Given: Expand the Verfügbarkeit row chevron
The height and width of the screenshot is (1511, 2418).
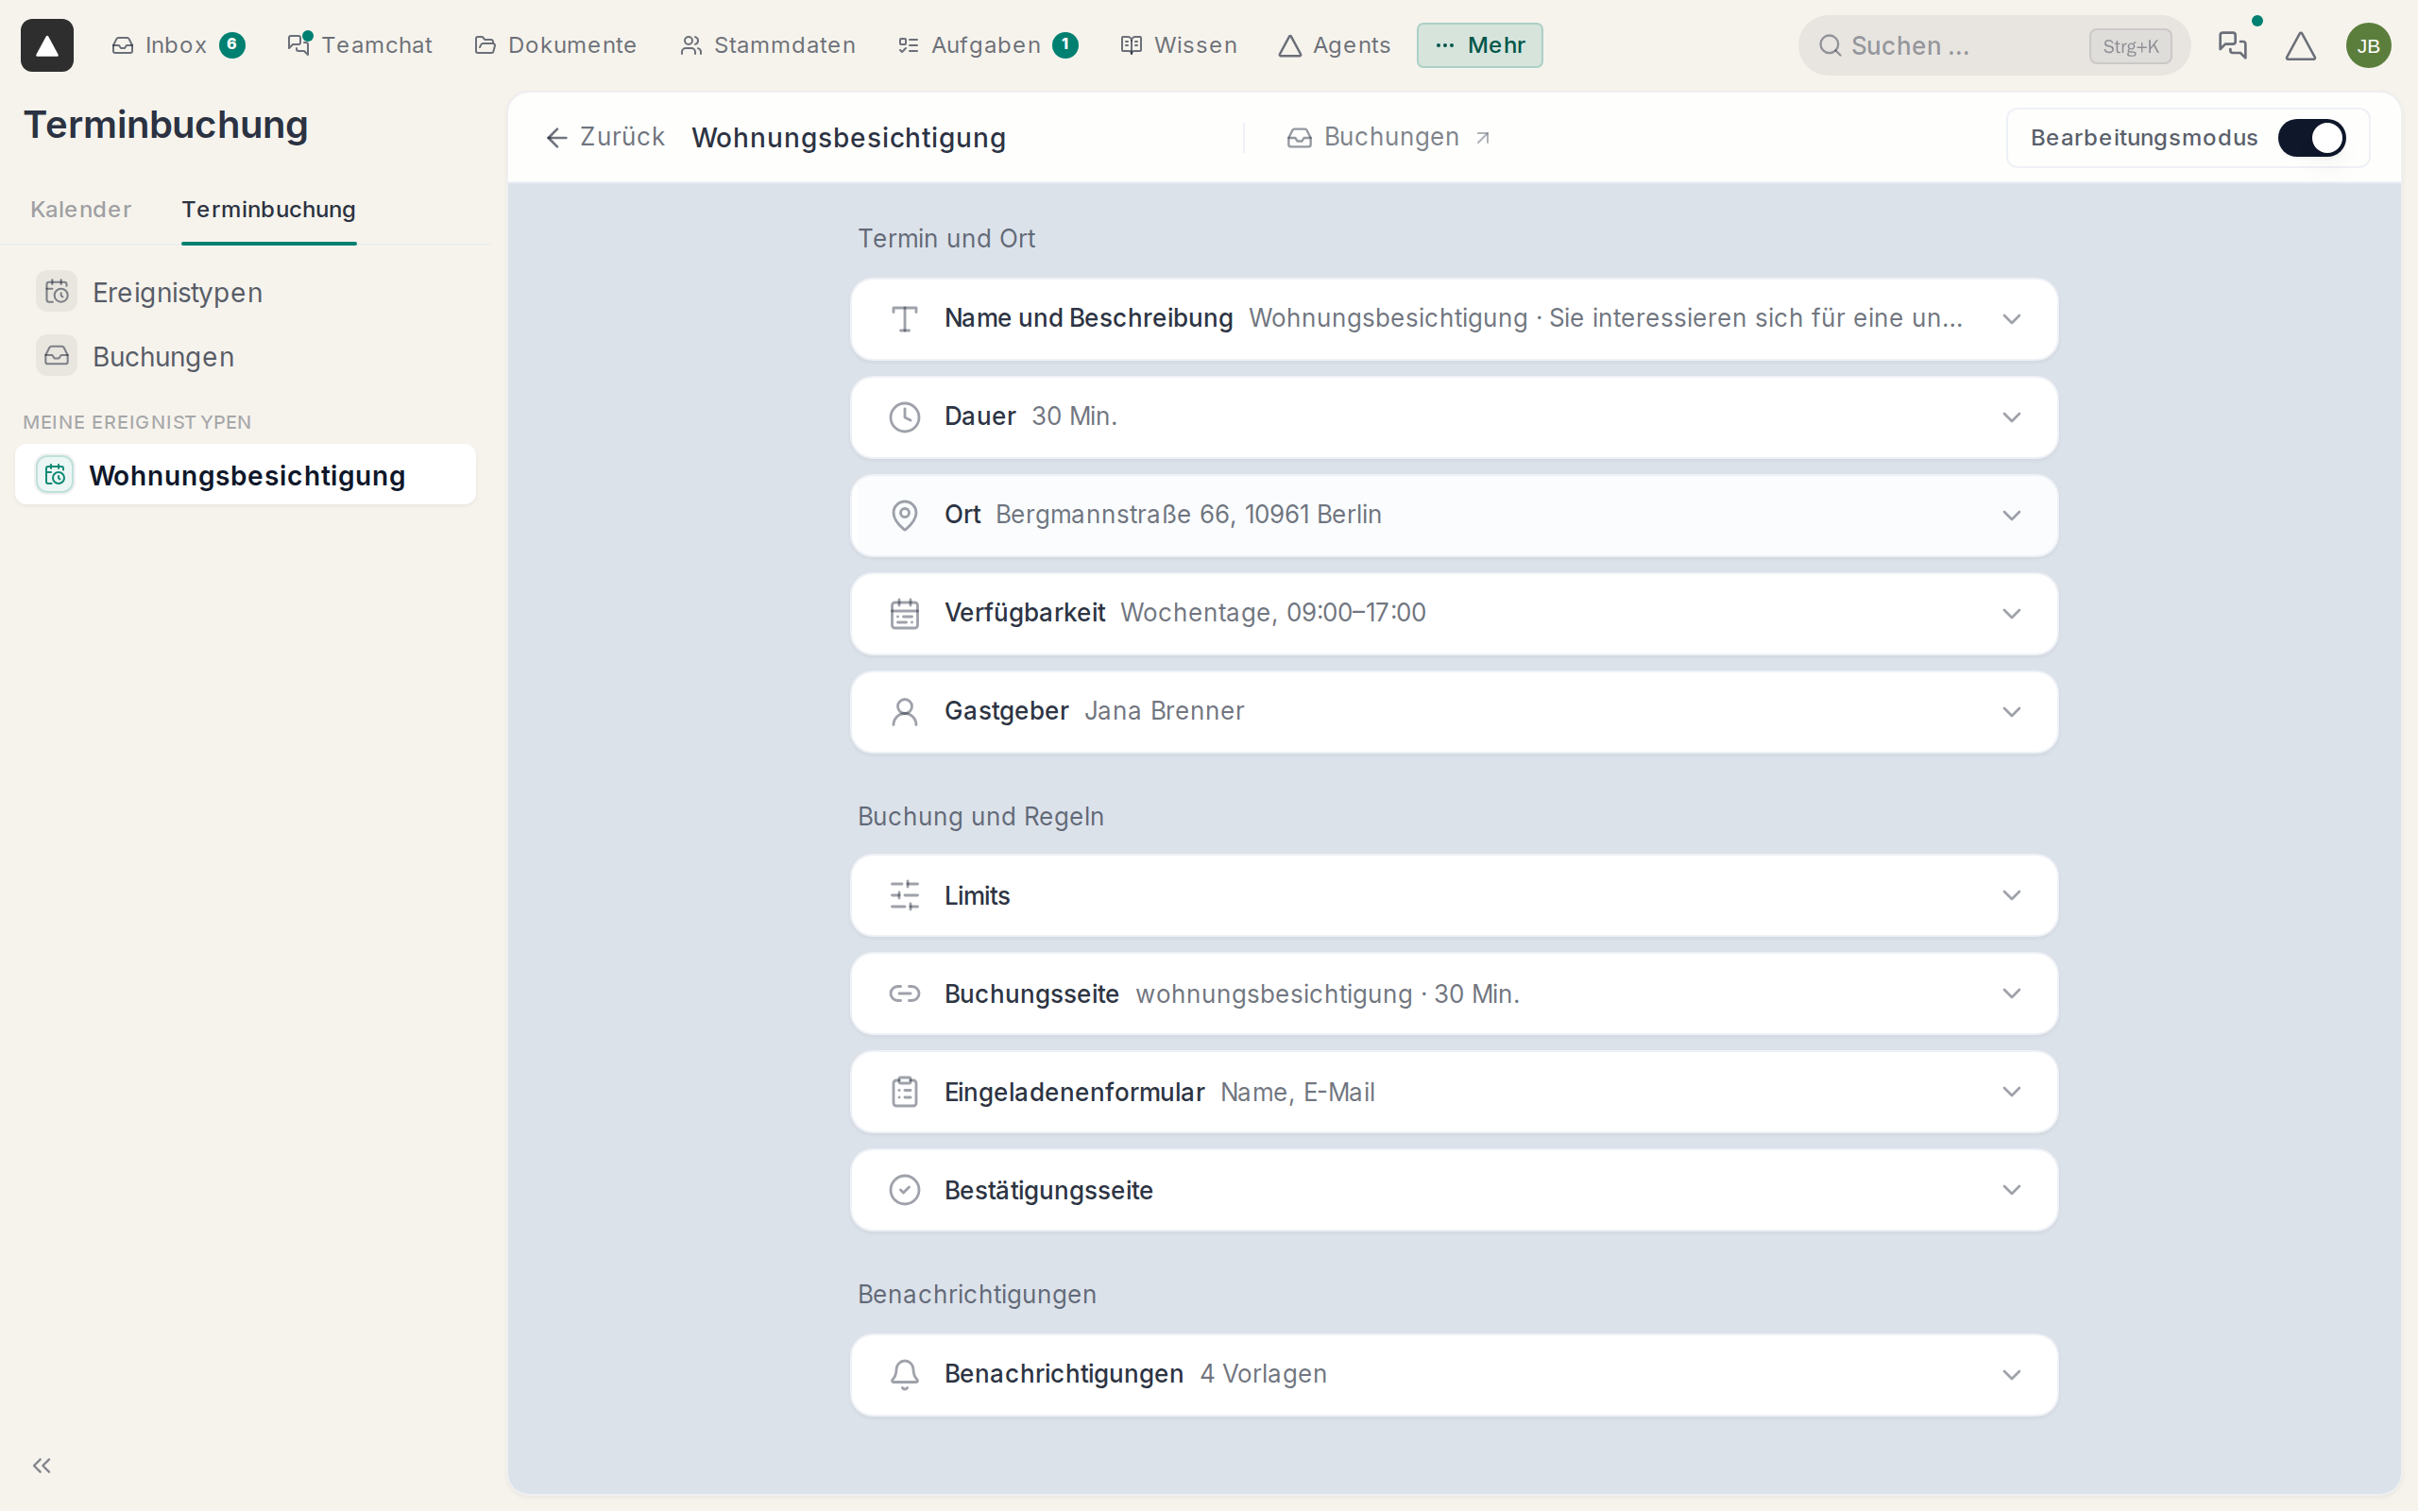Looking at the screenshot, I should click(2011, 614).
